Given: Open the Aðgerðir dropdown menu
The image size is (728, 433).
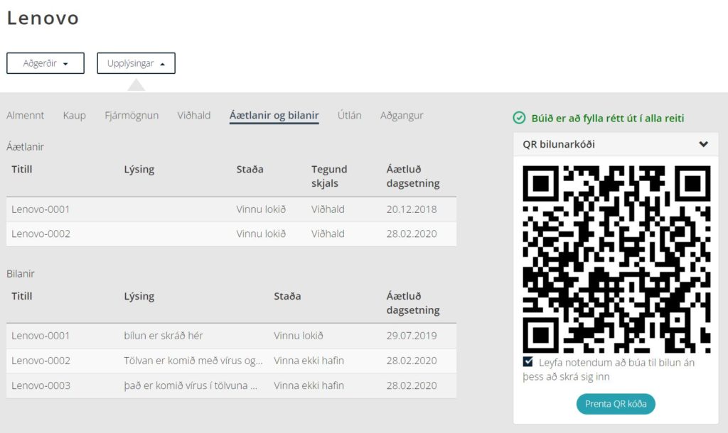Looking at the screenshot, I should point(45,63).
